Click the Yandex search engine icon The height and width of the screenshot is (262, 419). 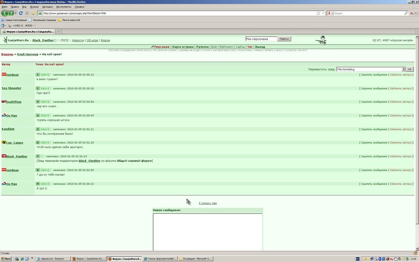(x=329, y=13)
